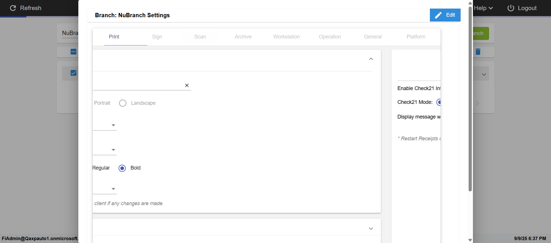Collapse the top Print settings panel
The height and width of the screenshot is (243, 551).
[371, 59]
